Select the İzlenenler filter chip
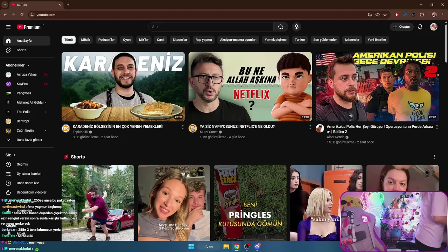The height and width of the screenshot is (252, 448). click(x=352, y=40)
